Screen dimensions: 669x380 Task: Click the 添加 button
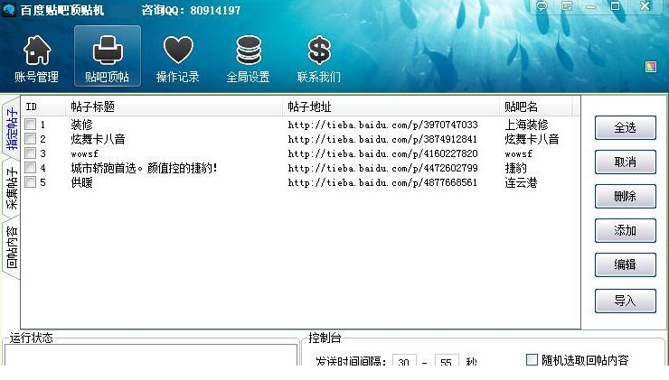coord(625,230)
